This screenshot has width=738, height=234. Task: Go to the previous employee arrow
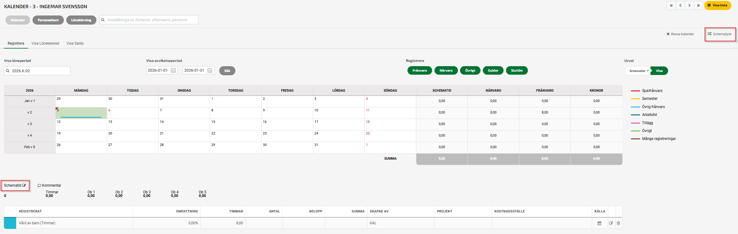(x=680, y=5)
